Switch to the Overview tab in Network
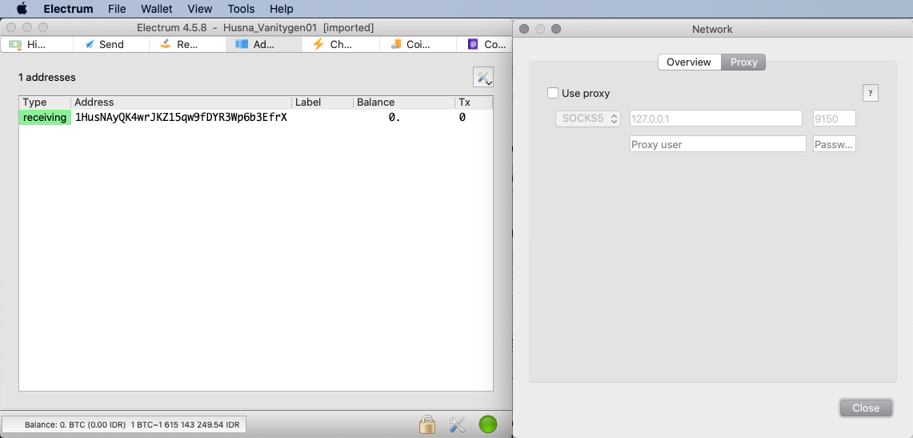The image size is (913, 438). (689, 62)
